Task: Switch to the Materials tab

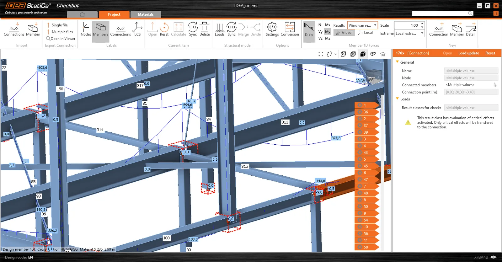Action: [146, 14]
